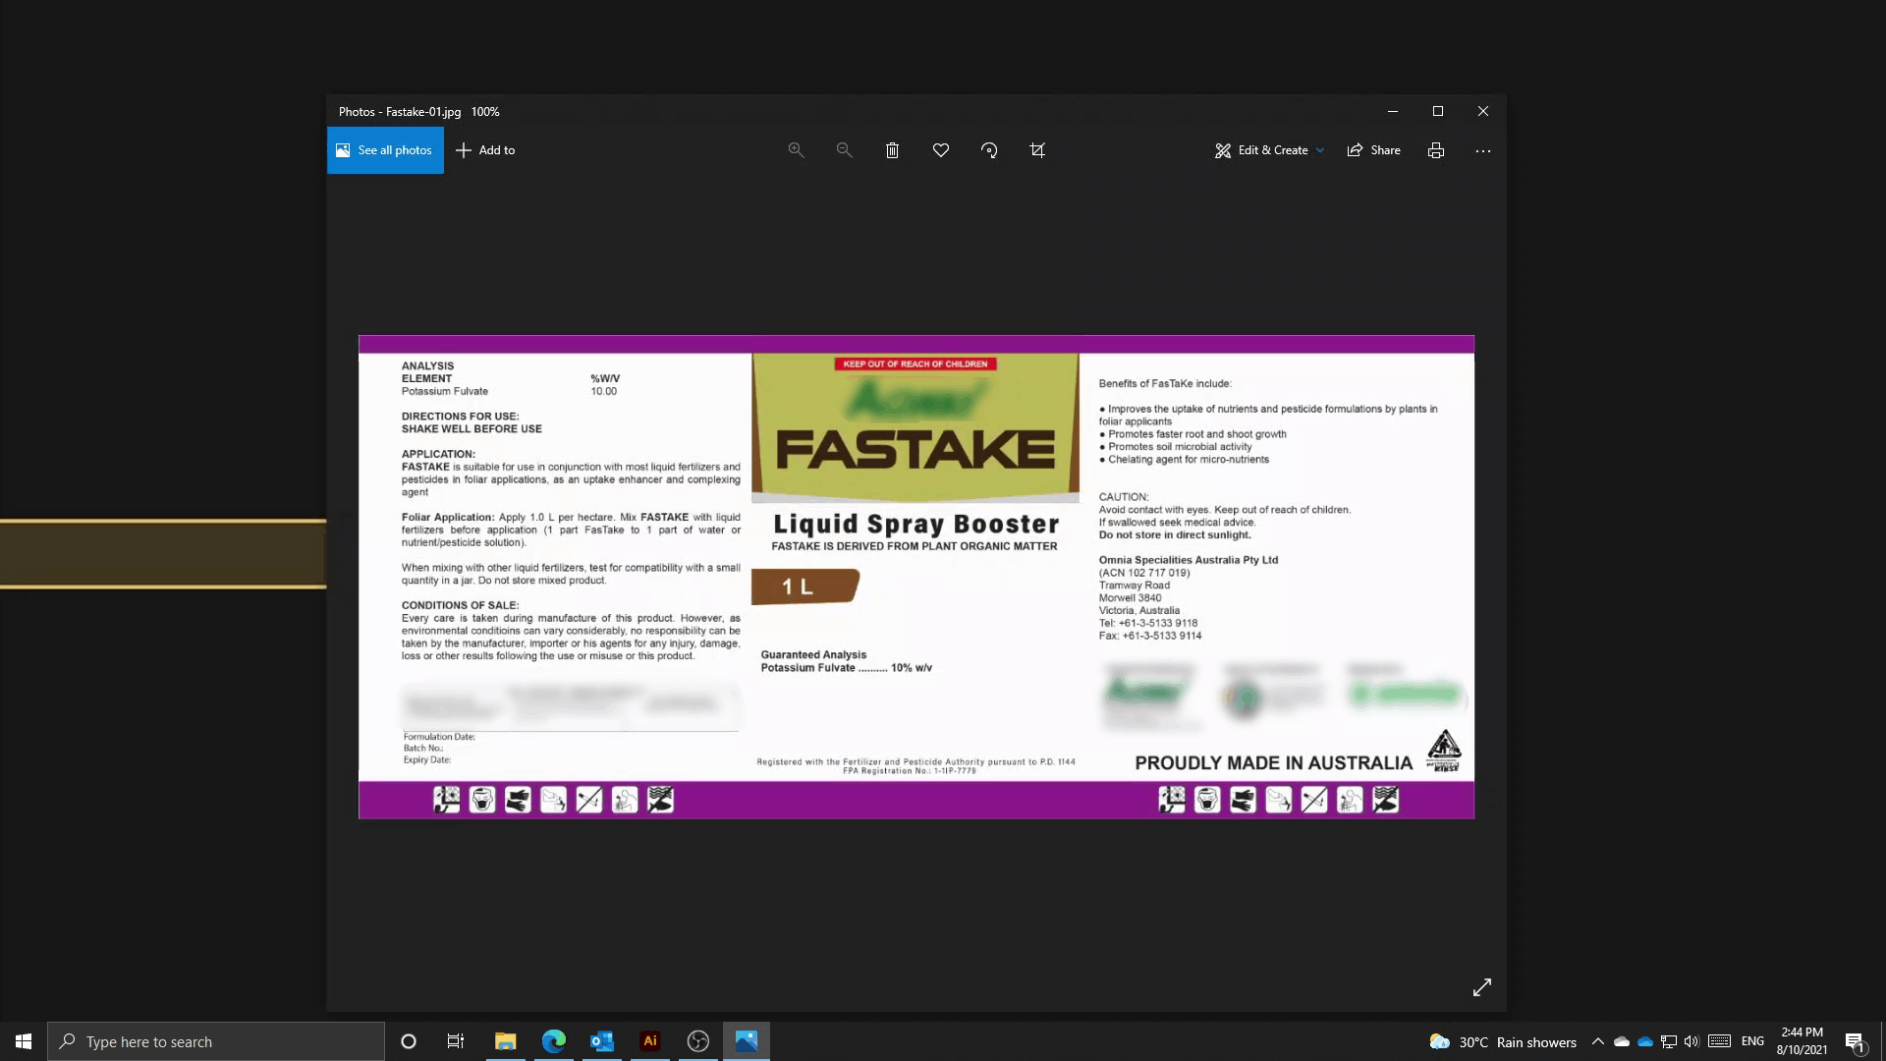Screen dimensions: 1886x1061
Task: Click the Photos app taskbar icon
Action: (x=747, y=1041)
